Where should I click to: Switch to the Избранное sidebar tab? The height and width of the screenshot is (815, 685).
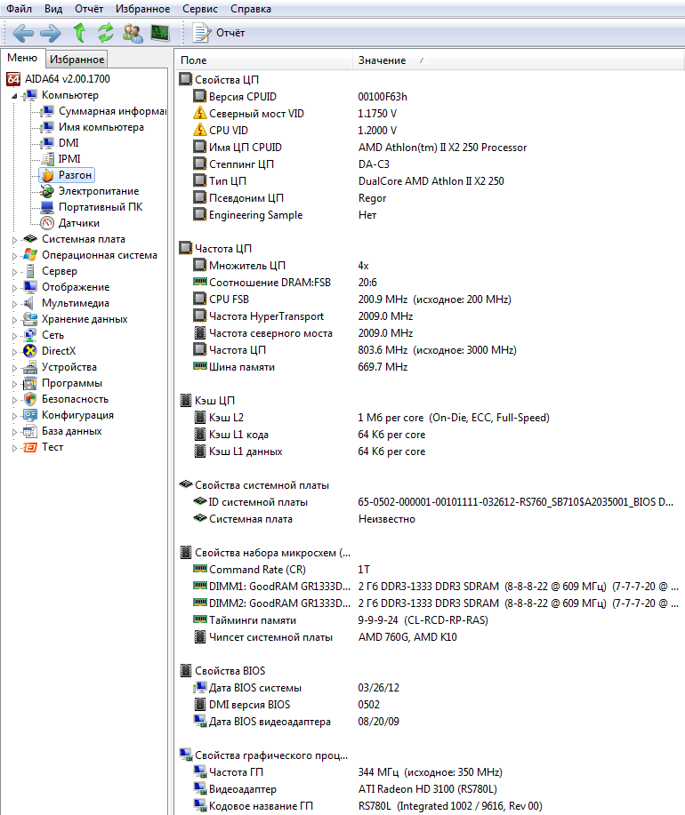click(77, 60)
